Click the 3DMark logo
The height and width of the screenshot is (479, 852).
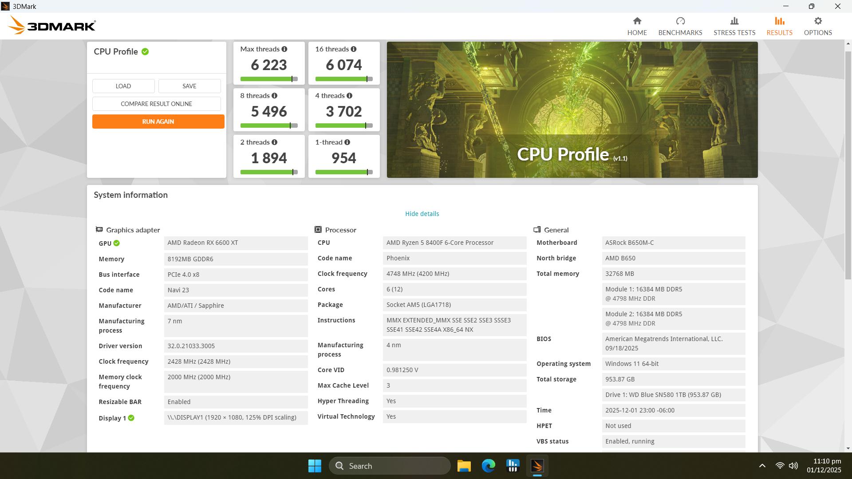(x=51, y=25)
